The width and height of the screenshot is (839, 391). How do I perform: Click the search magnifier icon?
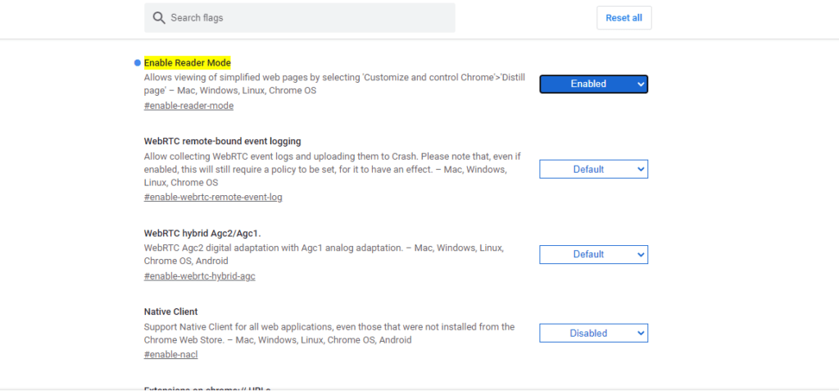tap(159, 18)
